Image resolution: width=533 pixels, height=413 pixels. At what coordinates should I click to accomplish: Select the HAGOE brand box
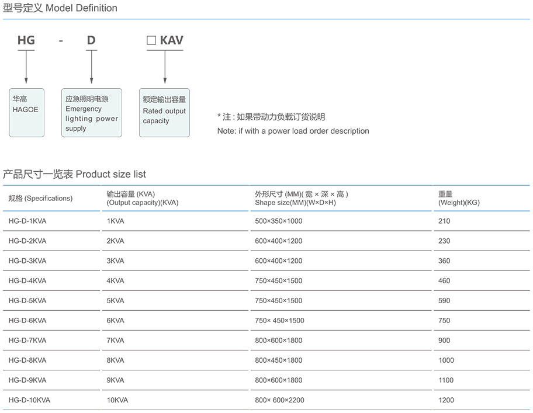pyautogui.click(x=26, y=113)
